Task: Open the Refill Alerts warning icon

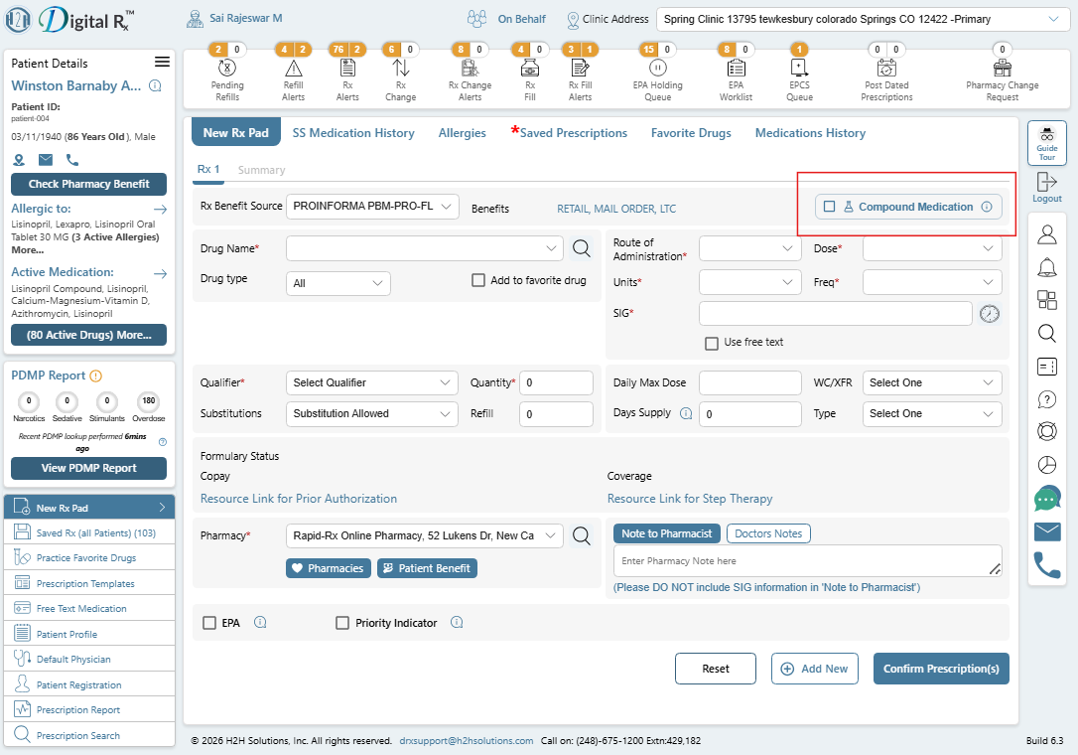Action: pos(294,68)
